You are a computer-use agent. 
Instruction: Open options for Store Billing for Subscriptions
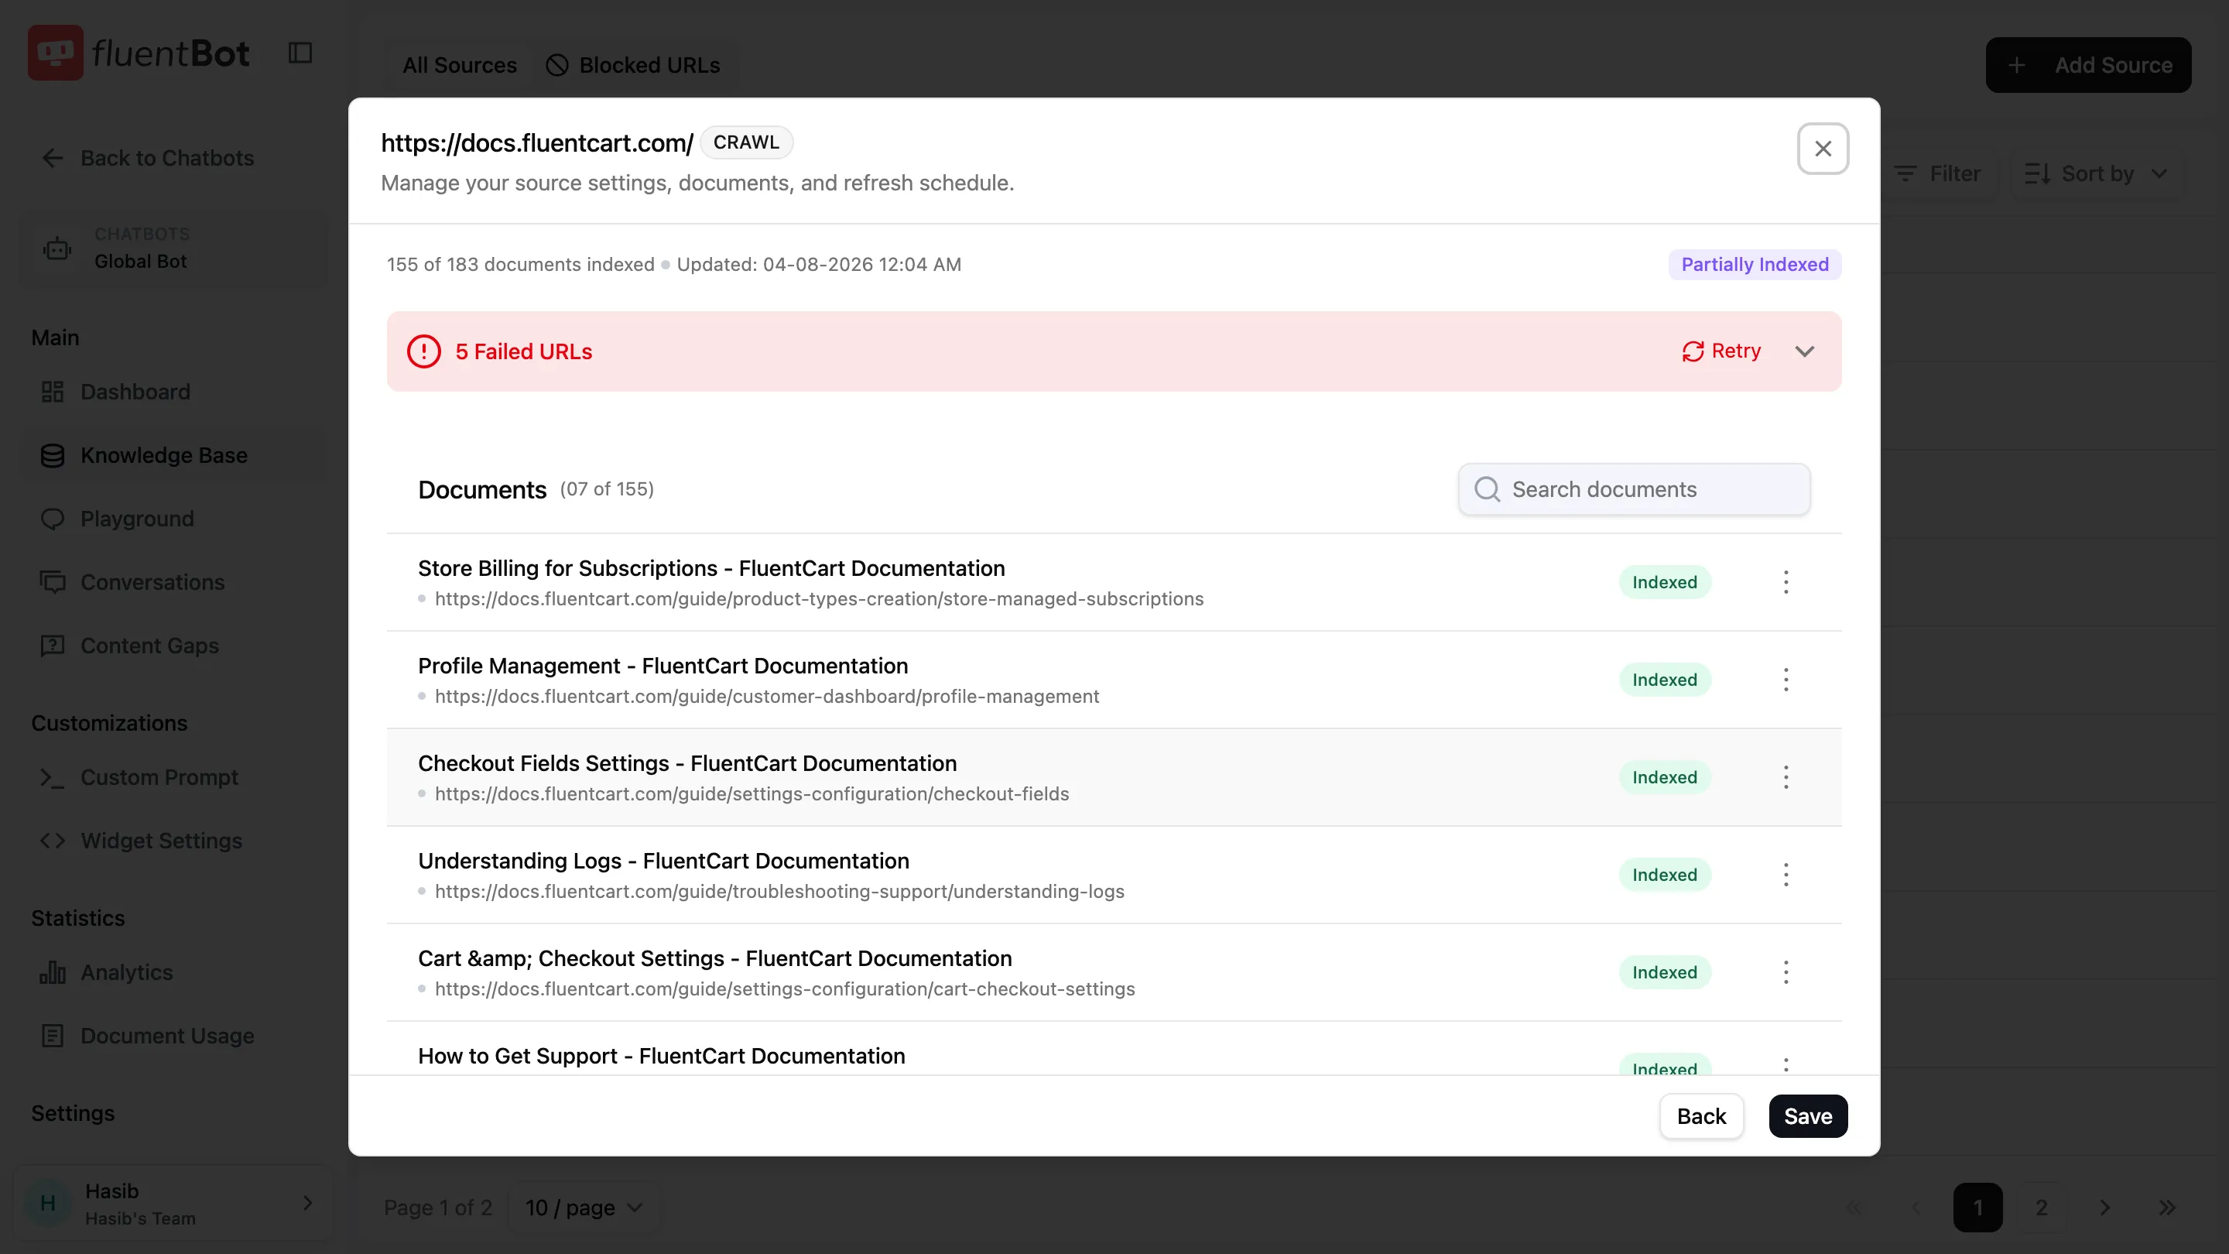[x=1786, y=582]
